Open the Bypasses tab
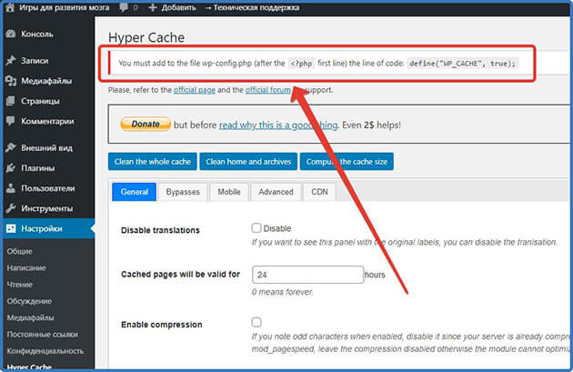Screen dimensions: 573x372 coord(183,192)
